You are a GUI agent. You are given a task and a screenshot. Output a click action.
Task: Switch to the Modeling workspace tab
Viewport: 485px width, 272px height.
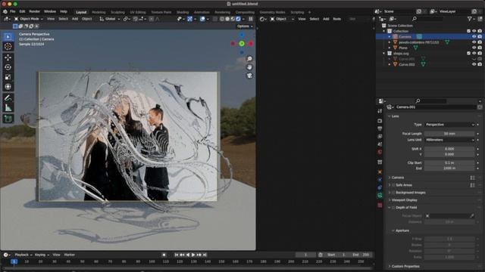coord(99,12)
